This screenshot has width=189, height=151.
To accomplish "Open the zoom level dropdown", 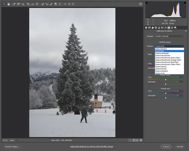I will click(18, 140).
